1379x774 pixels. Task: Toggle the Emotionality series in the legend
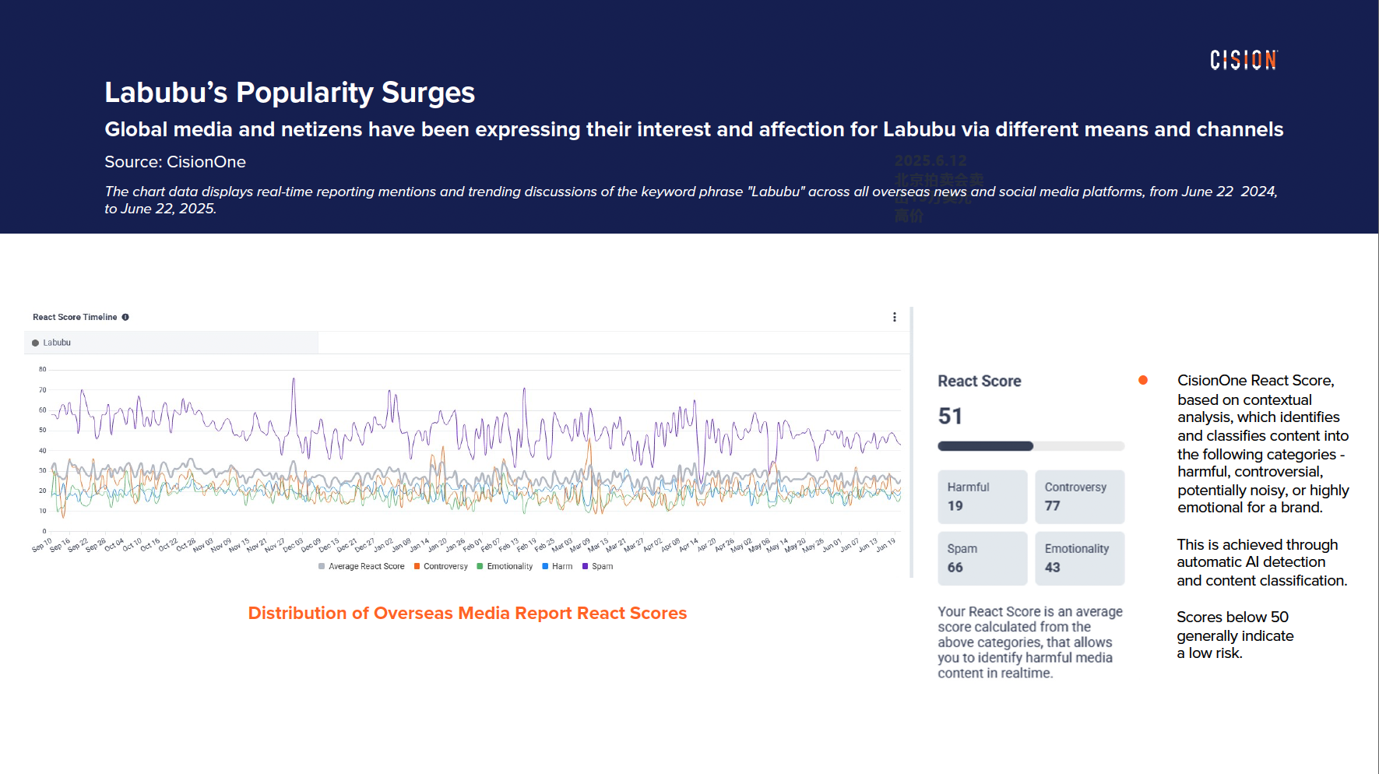coord(509,567)
